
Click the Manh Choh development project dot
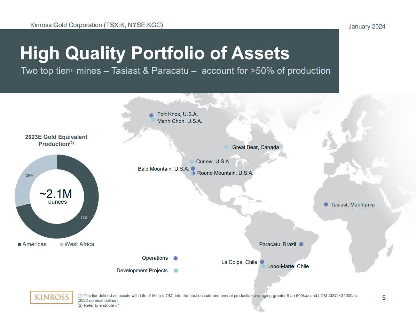pyautogui.click(x=152, y=119)
